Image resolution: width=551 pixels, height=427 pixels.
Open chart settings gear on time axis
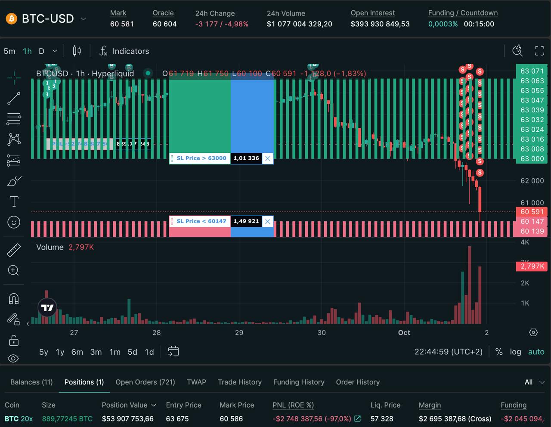(533, 332)
